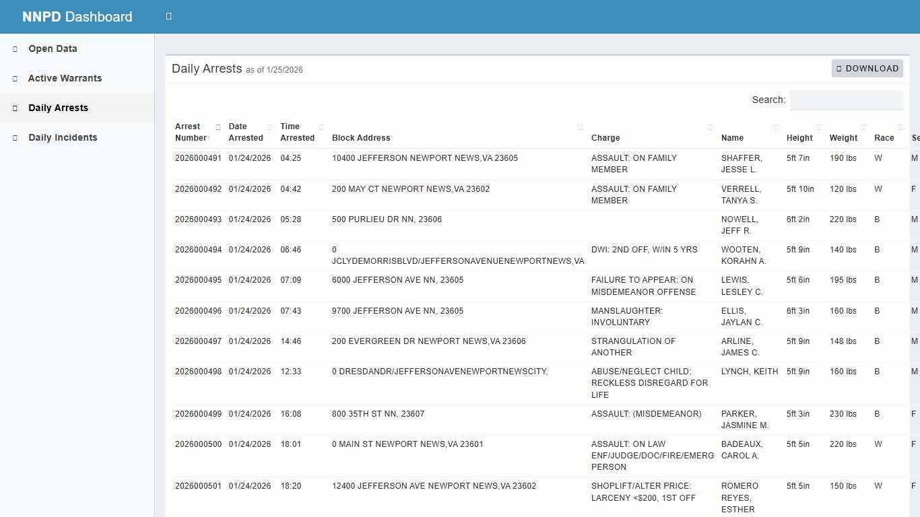
Task: Select Daily Incidents in the sidebar menu
Action: (64, 137)
